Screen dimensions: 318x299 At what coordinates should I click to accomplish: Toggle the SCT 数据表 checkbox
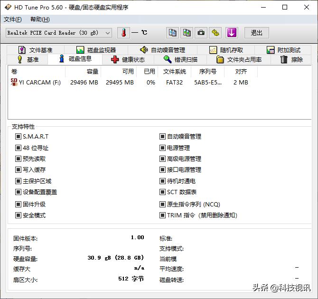click(162, 192)
